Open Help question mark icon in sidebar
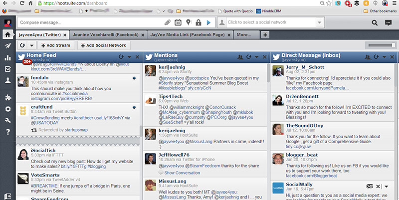The image size is (399, 200). (8, 132)
